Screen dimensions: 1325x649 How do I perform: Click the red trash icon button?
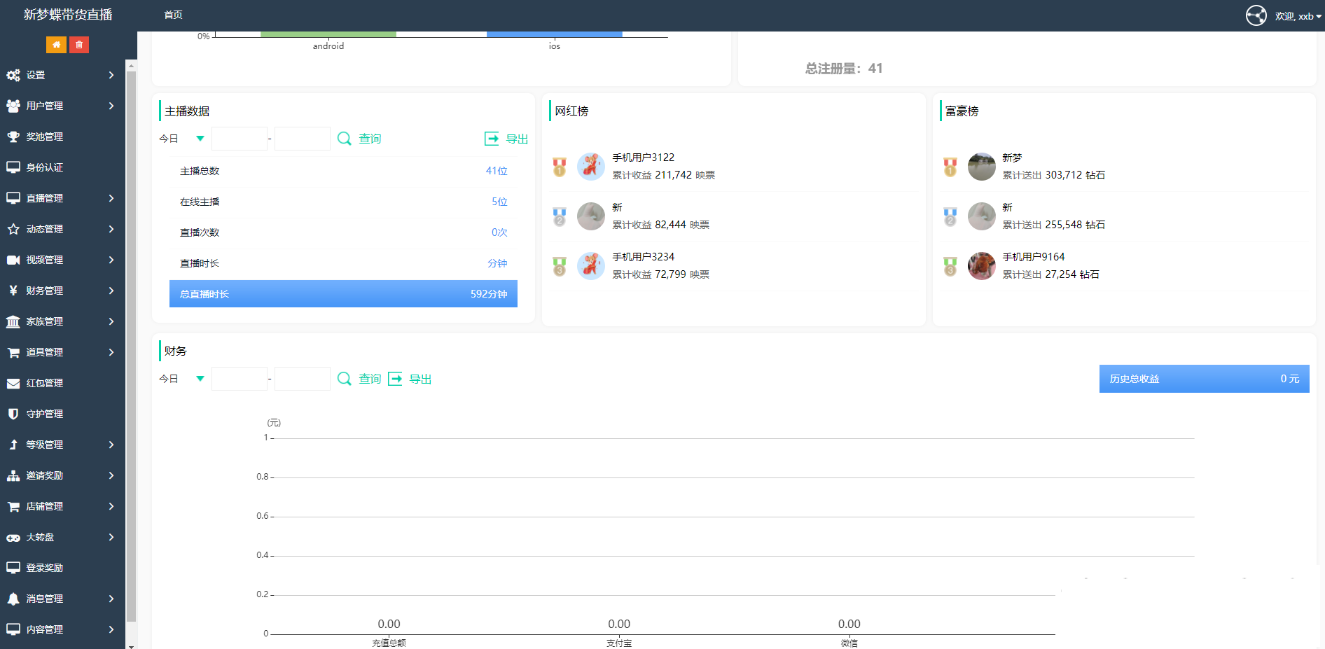click(x=79, y=45)
